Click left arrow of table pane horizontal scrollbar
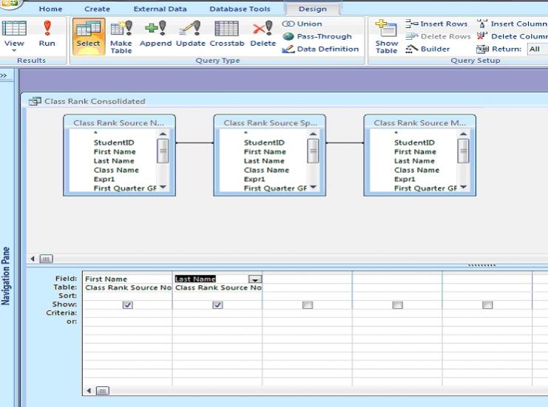The width and height of the screenshot is (548, 407). click(x=33, y=259)
